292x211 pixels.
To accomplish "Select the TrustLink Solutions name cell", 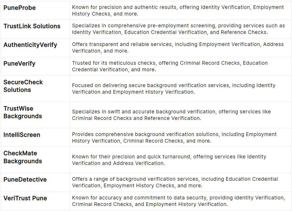I will click(32, 26).
